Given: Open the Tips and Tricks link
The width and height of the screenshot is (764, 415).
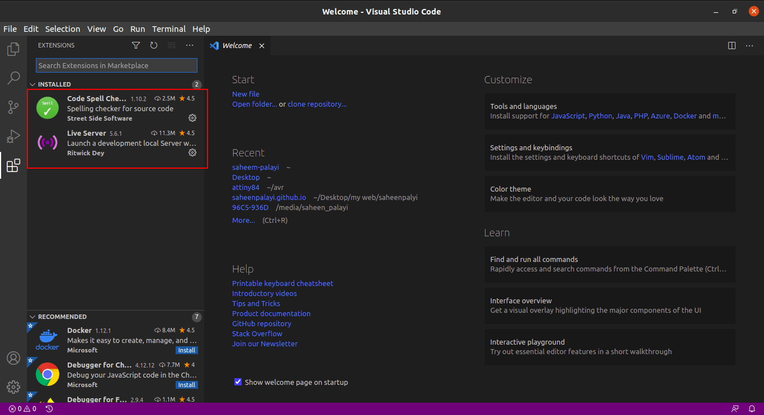Looking at the screenshot, I should 256,303.
